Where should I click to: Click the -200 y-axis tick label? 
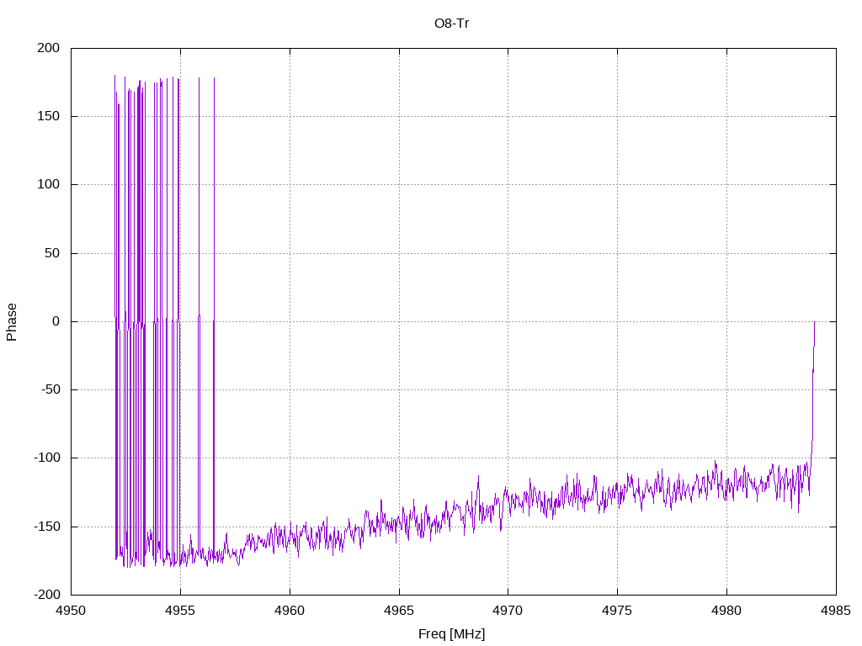(47, 595)
